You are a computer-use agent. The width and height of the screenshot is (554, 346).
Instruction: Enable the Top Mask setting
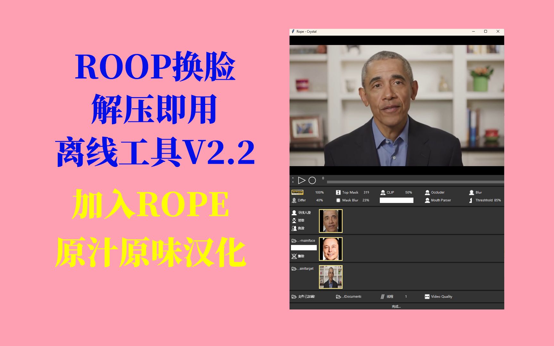tap(338, 192)
